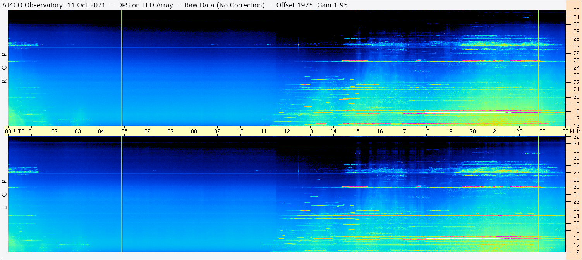Click hour label '19' on time axis
The width and height of the screenshot is (582, 260).
coord(450,131)
